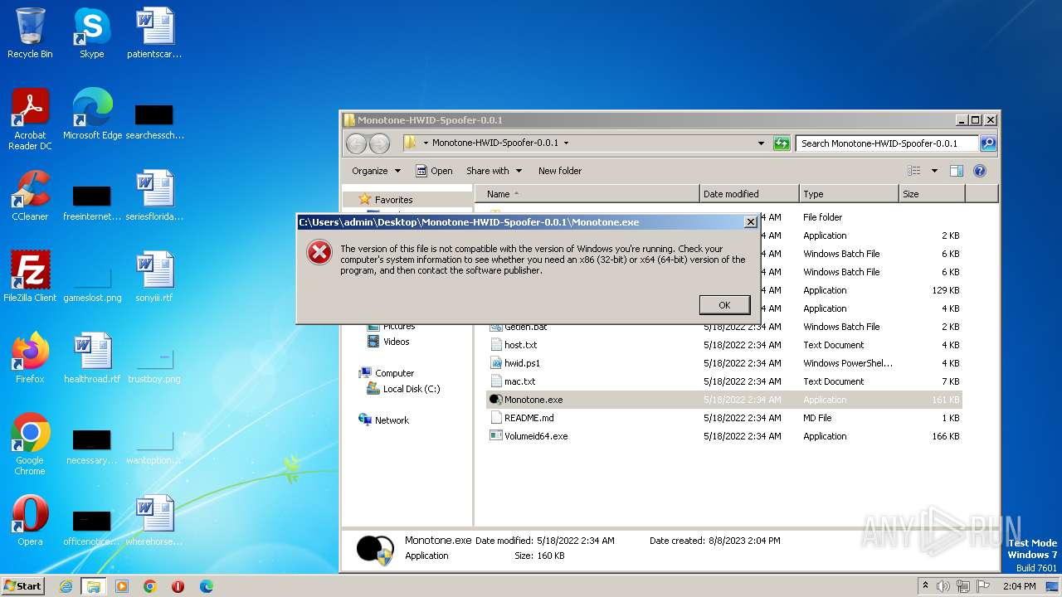Image resolution: width=1062 pixels, height=597 pixels.
Task: Select Favorites in navigation pane
Action: [x=393, y=200]
